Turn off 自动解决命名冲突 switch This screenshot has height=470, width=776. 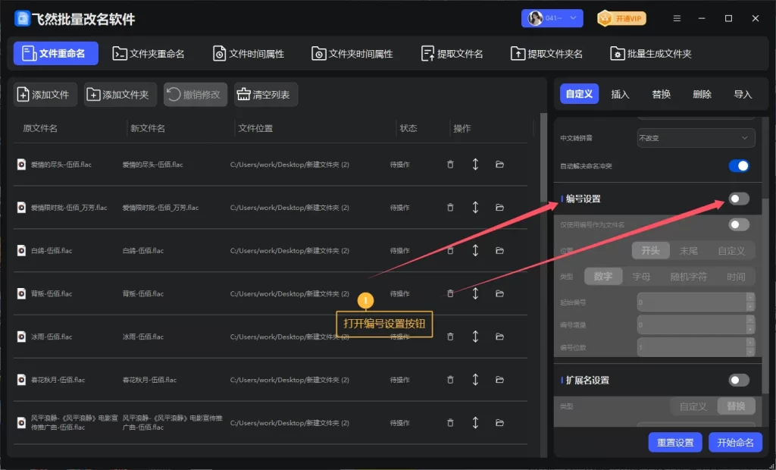pos(739,166)
